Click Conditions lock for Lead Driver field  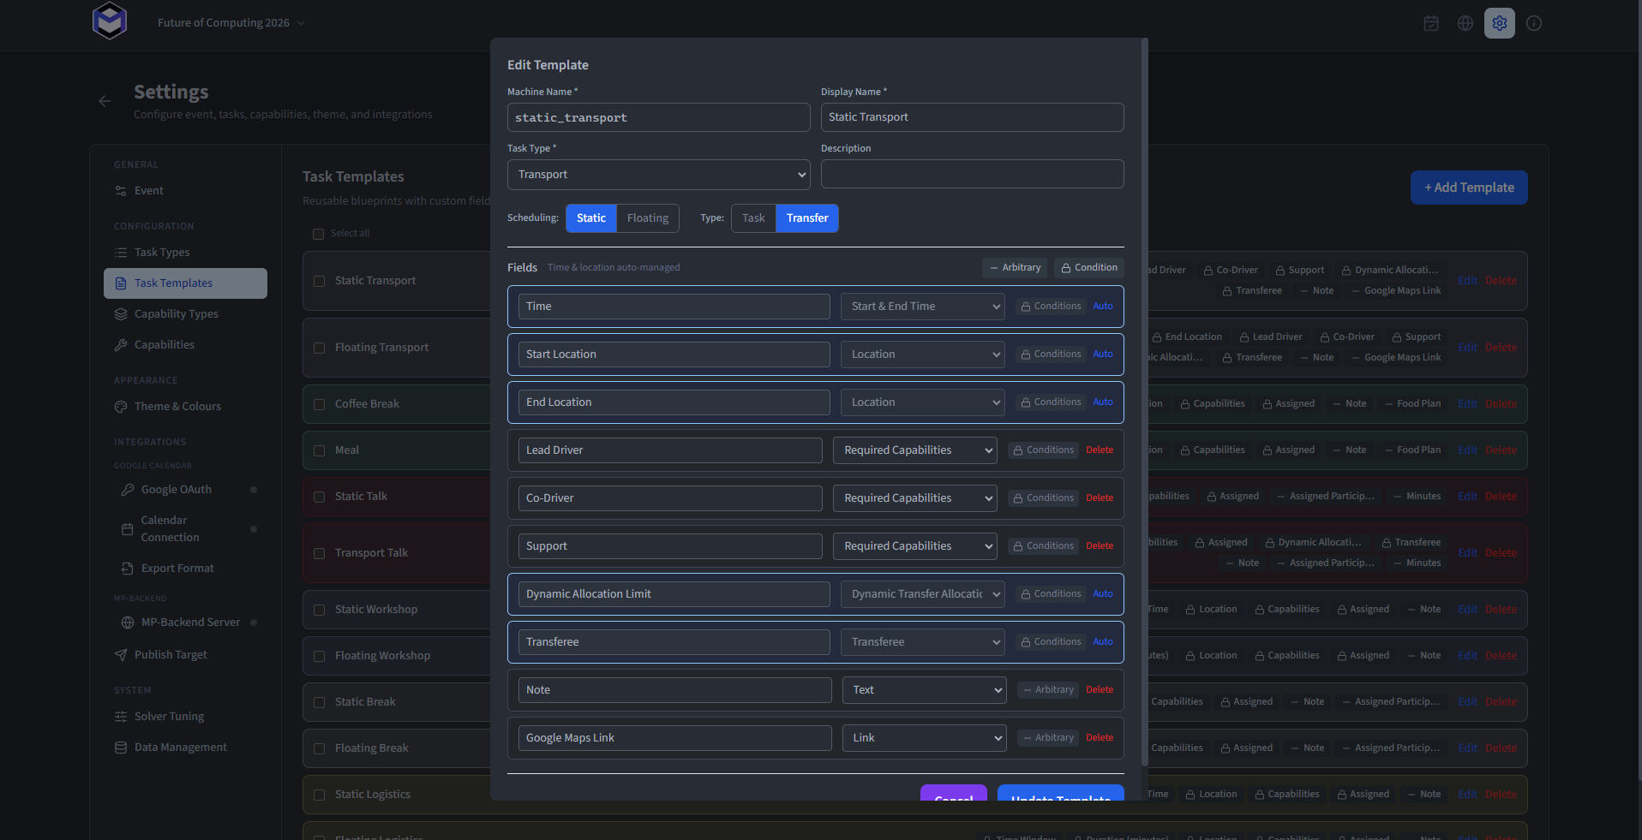[1043, 450]
